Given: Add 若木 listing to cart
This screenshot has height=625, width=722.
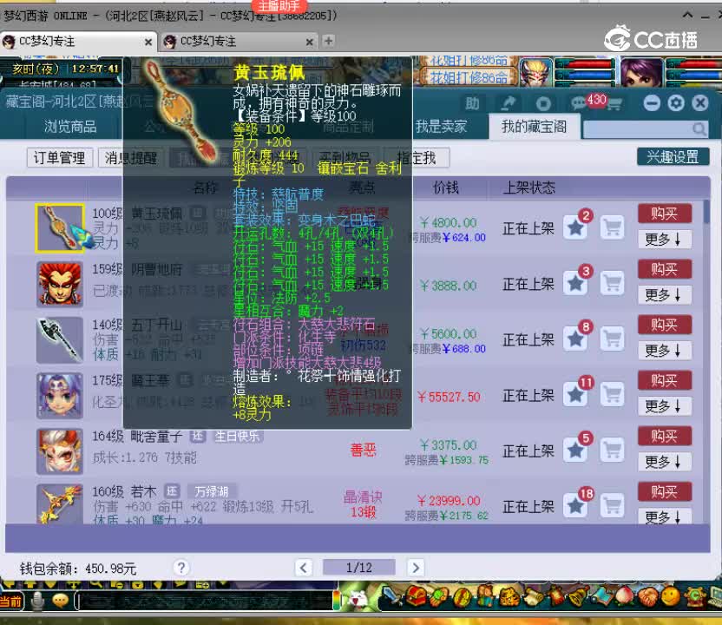Looking at the screenshot, I should [x=613, y=506].
